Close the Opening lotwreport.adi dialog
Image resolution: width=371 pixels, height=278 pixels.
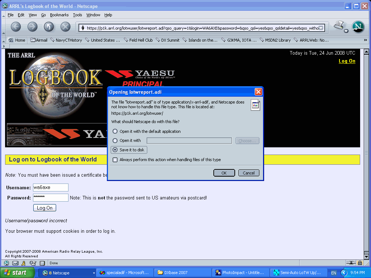(x=258, y=92)
